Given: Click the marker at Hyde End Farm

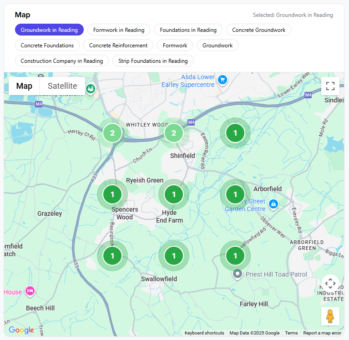Looking at the screenshot, I should [173, 195].
